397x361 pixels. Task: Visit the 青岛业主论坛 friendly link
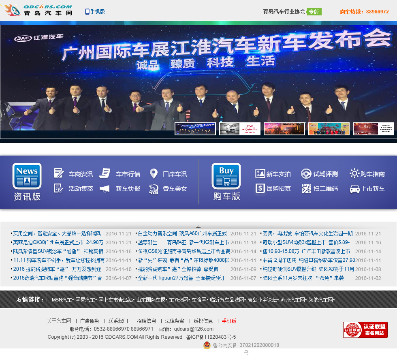[262, 300]
